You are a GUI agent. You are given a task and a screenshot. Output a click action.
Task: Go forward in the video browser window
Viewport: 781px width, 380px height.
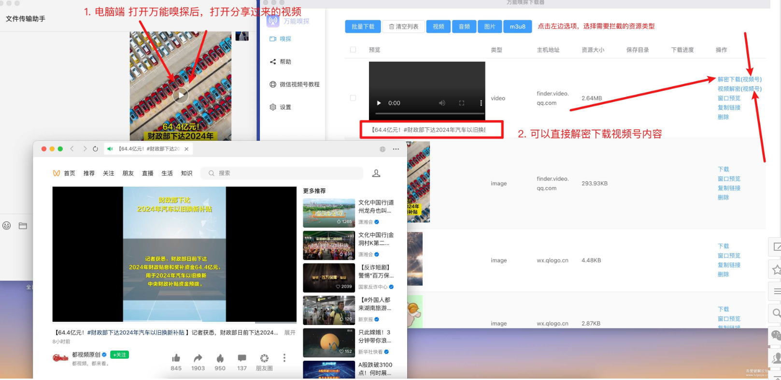85,149
